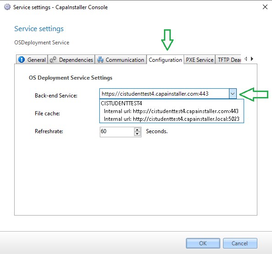This screenshot has height=254, width=272.
Task: Open the Communication tab
Action: (x=121, y=59)
